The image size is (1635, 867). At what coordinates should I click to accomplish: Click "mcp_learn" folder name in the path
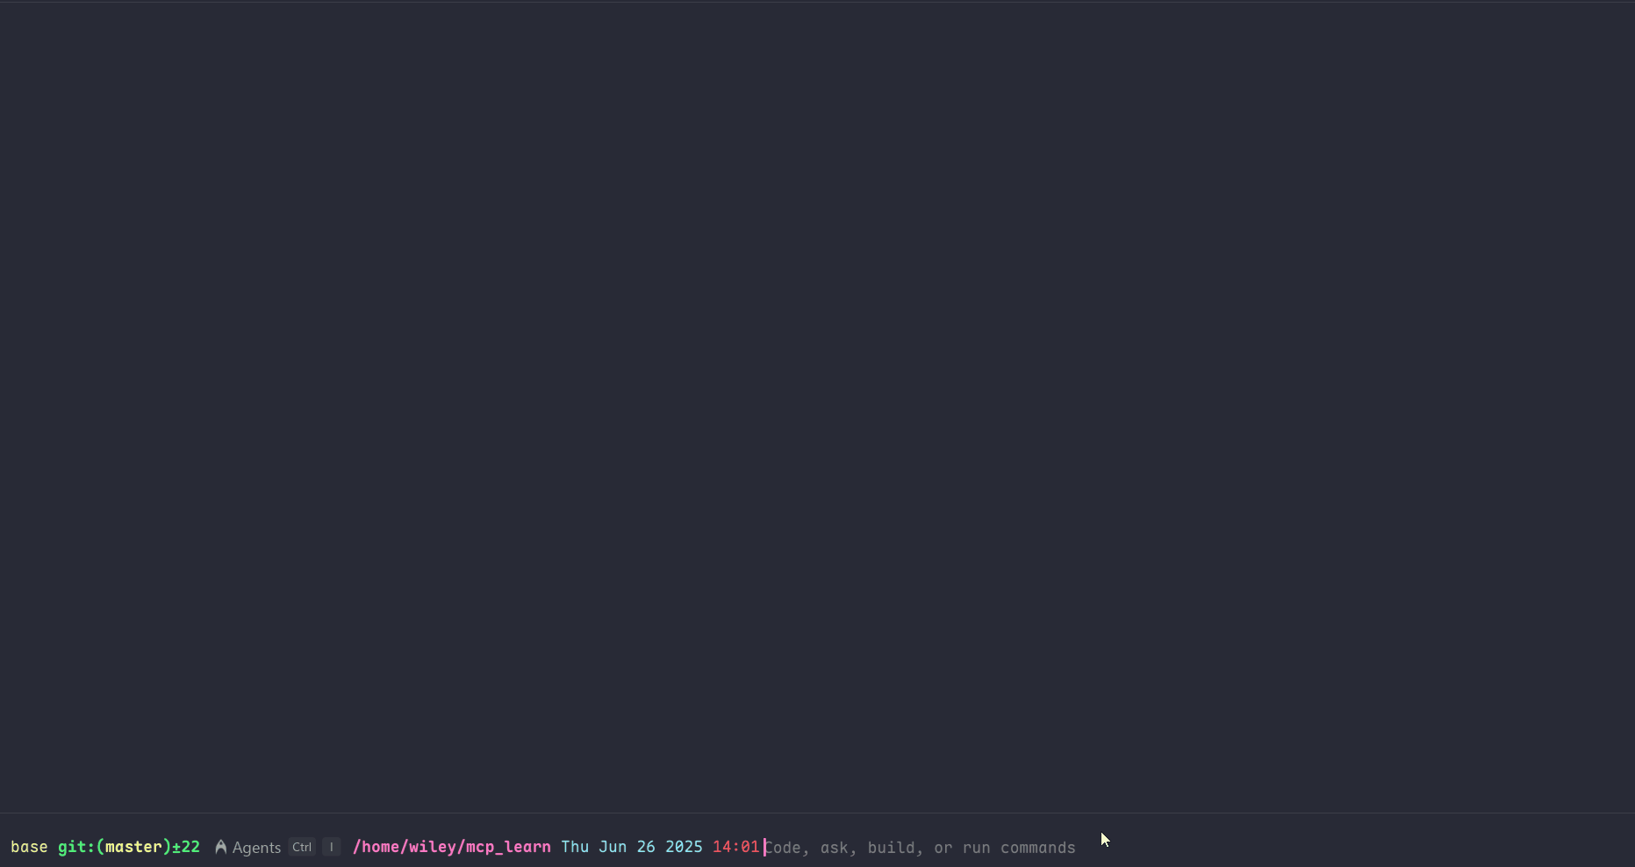click(507, 847)
